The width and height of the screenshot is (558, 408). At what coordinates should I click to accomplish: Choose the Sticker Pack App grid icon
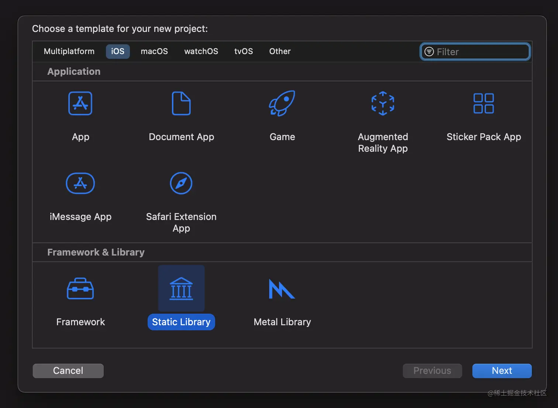[483, 103]
